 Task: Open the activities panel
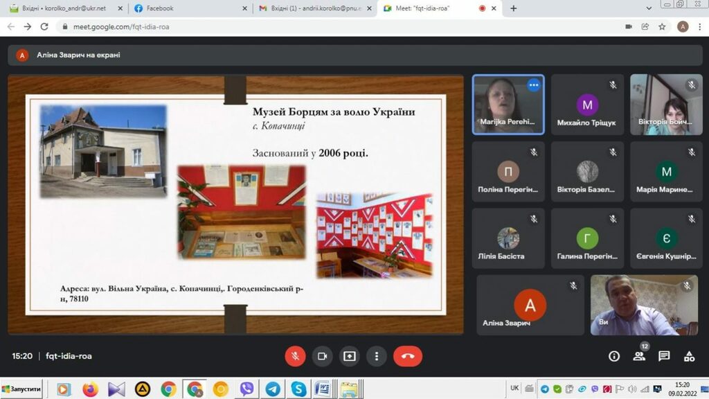coord(689,356)
